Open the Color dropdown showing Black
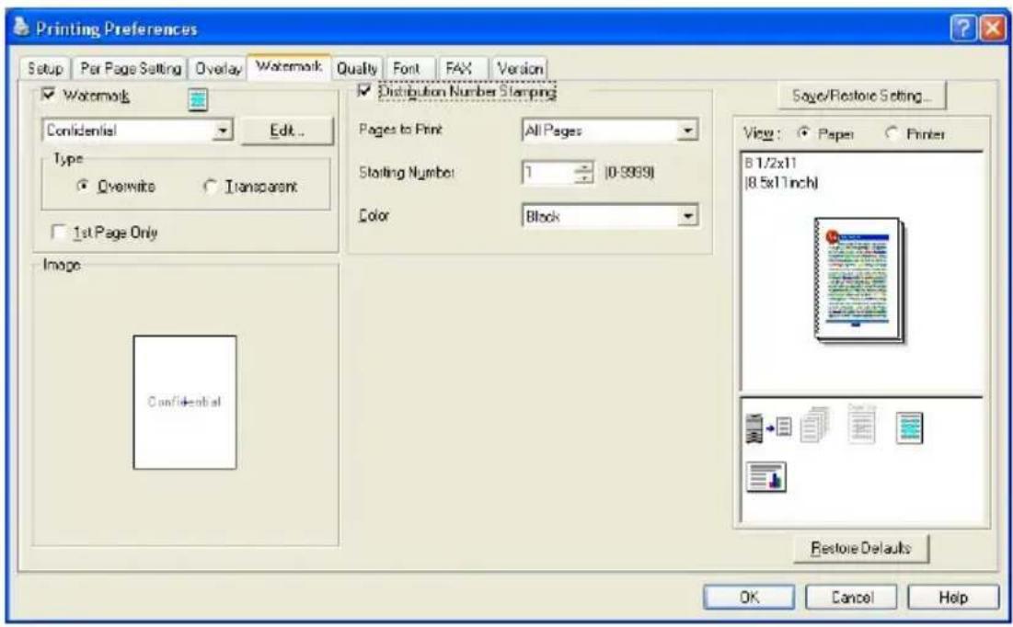The image size is (1013, 627). pos(687,216)
